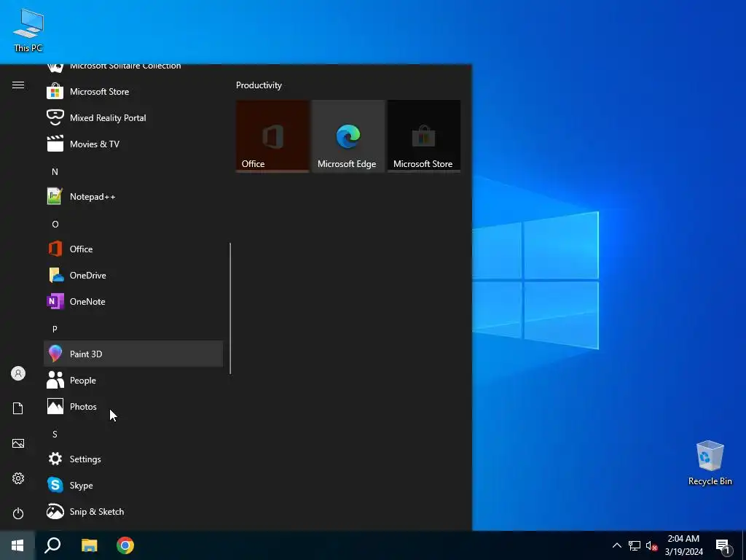Open OneDrive app
746x560 pixels.
point(133,275)
